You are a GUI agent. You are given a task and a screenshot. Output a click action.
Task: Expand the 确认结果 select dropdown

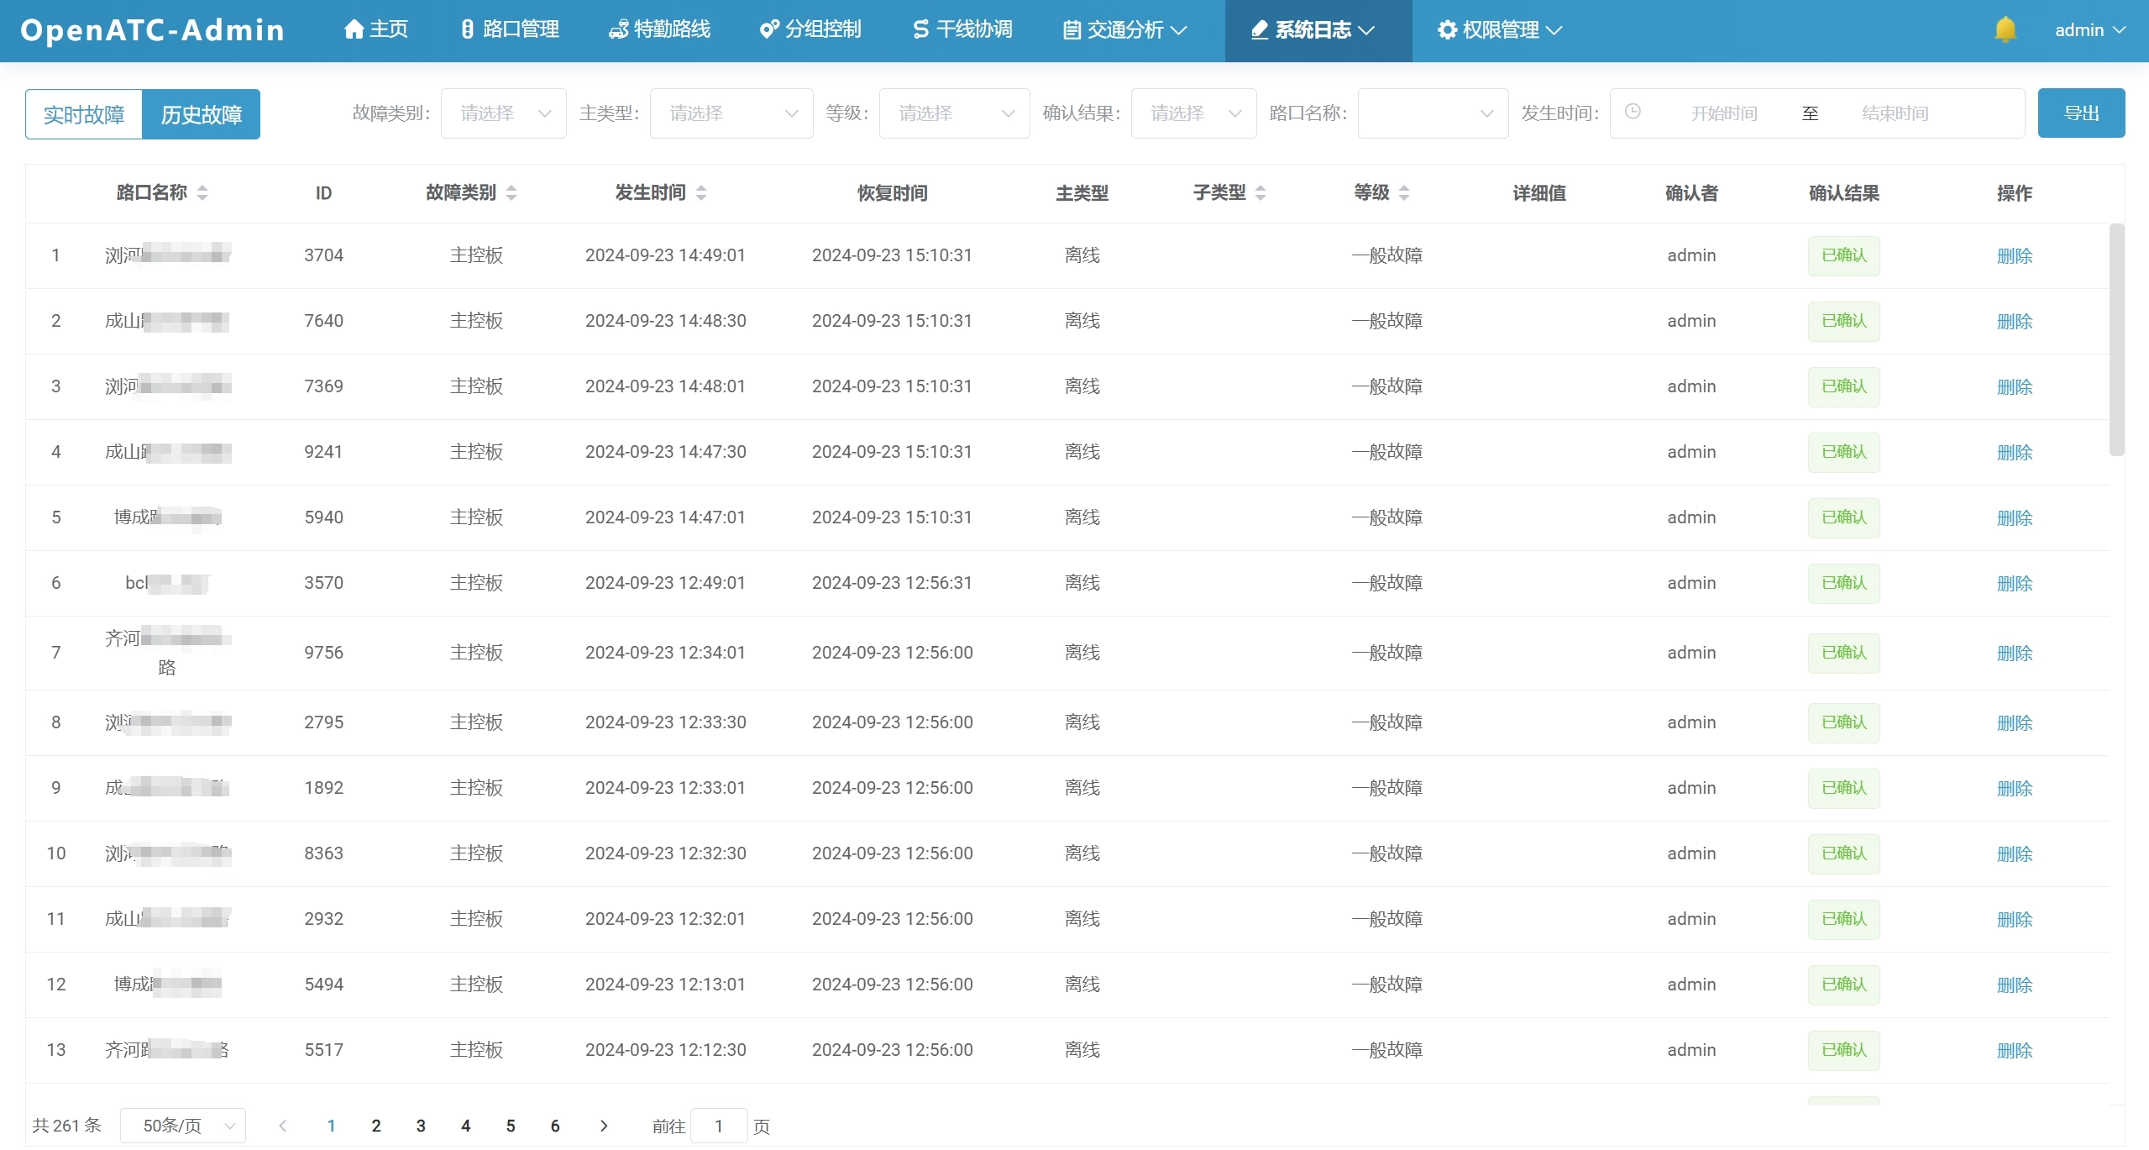point(1192,113)
